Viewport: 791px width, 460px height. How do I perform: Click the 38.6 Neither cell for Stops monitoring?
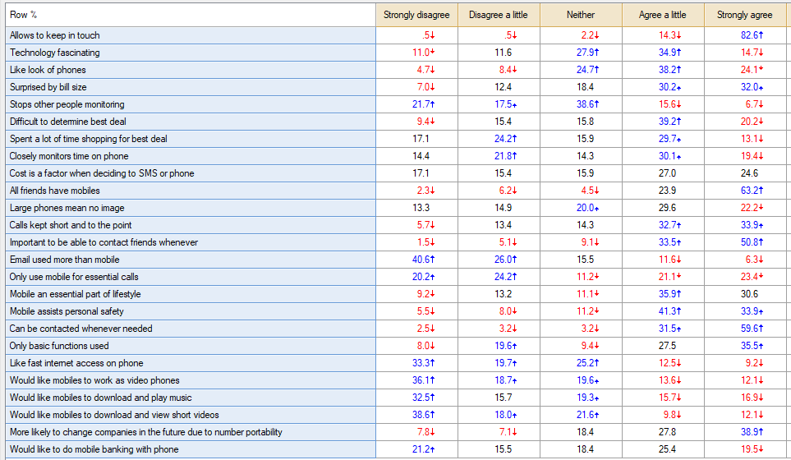[582, 104]
